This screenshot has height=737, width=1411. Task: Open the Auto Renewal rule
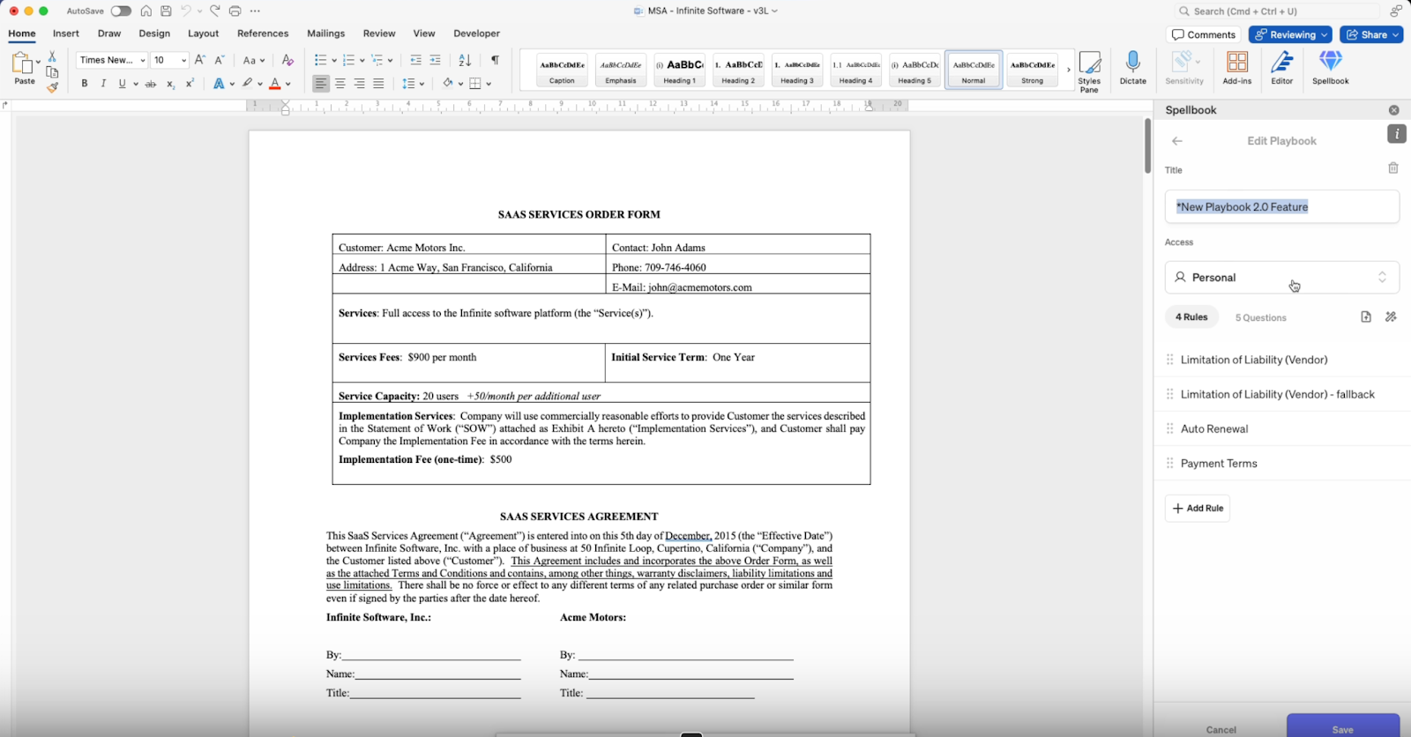1282,428
